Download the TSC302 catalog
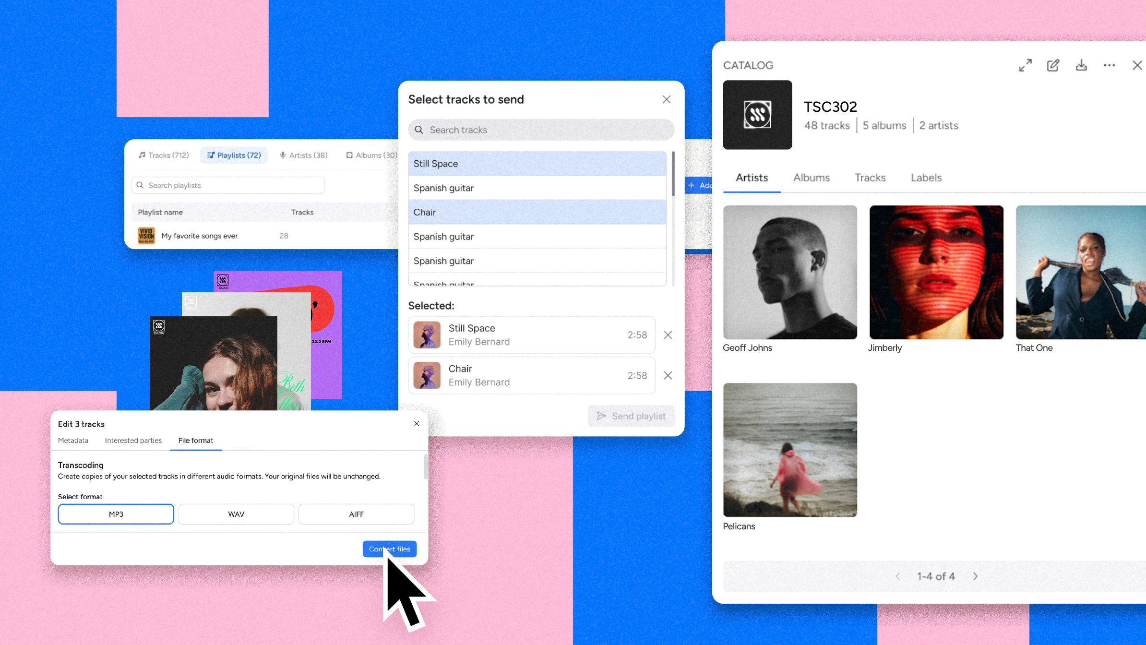The height and width of the screenshot is (645, 1146). click(1081, 65)
